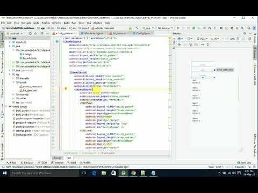
Task: Expand the drawable folder
Action: pyautogui.click(x=13, y=78)
